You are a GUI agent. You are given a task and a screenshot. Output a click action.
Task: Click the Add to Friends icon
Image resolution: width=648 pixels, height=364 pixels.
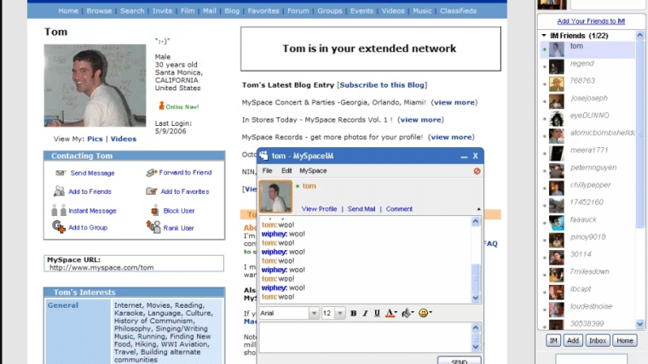coord(59,191)
